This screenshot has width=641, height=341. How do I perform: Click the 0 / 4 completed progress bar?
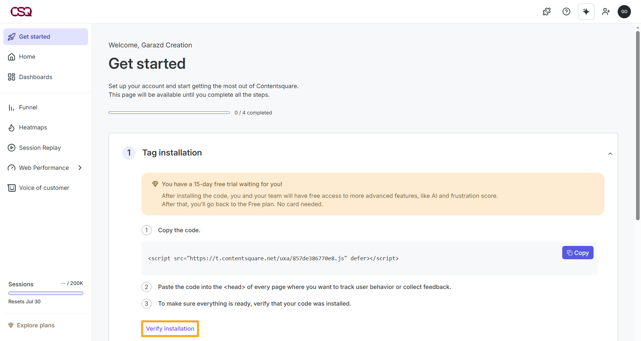tap(169, 113)
